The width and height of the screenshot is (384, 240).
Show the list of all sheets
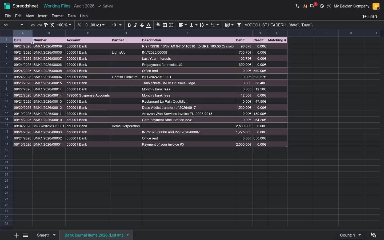click(25, 235)
